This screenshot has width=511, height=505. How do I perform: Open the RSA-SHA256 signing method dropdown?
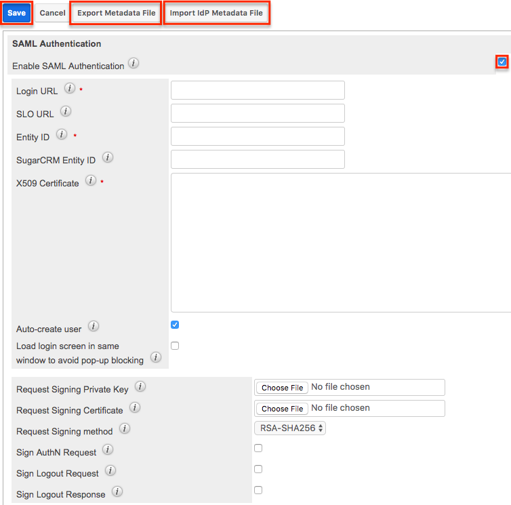(x=290, y=428)
